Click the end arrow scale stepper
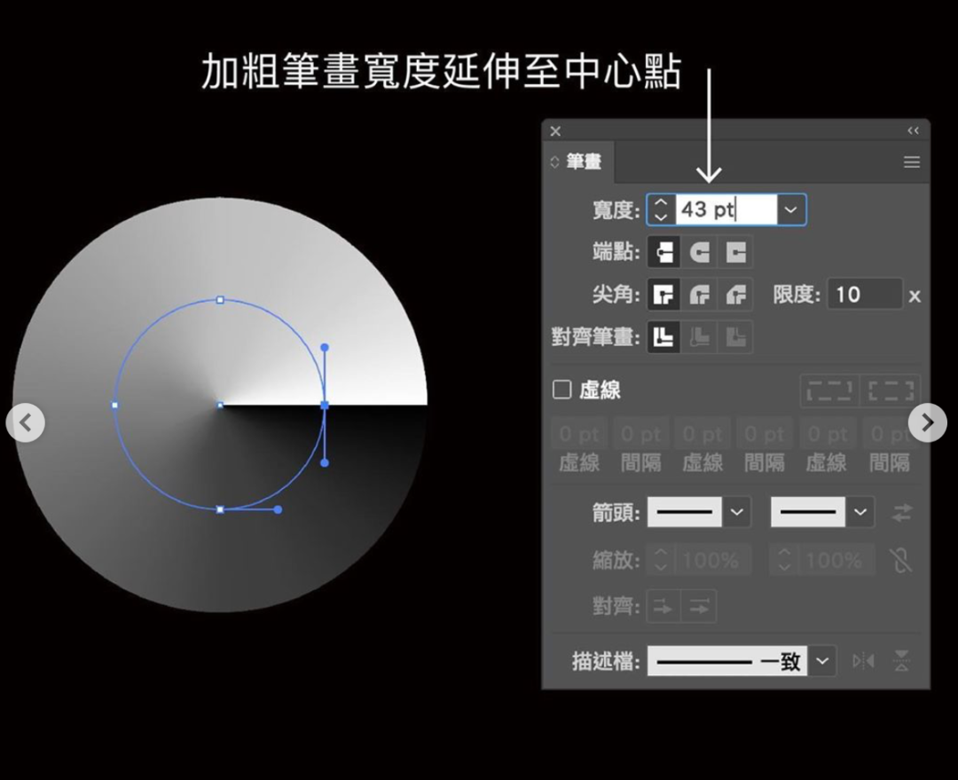The width and height of the screenshot is (958, 780). (784, 560)
